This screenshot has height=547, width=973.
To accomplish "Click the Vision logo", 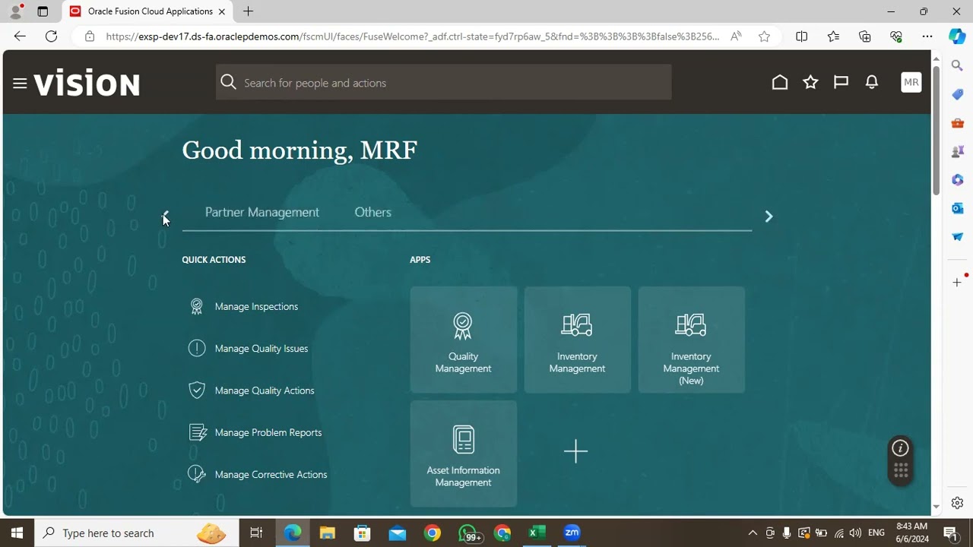I will point(87,83).
